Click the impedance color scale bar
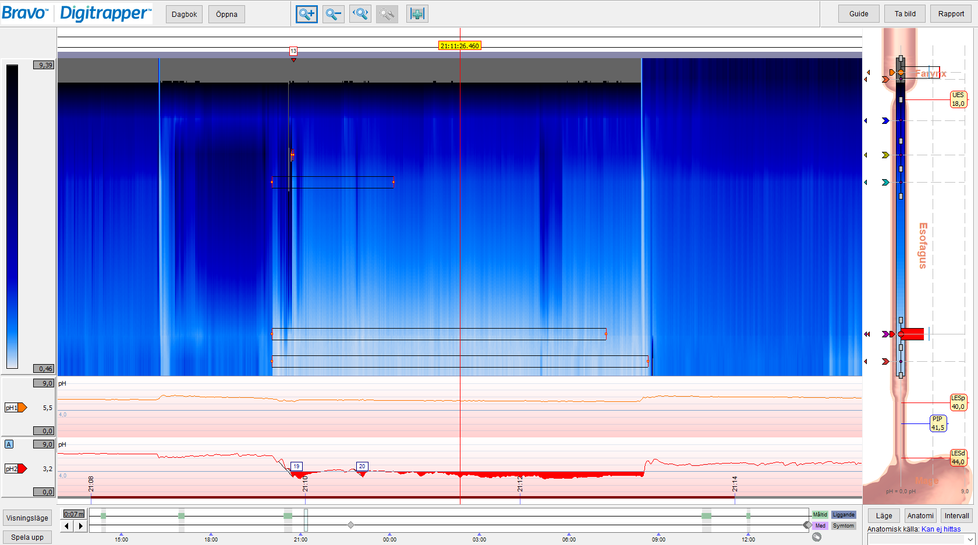Image resolution: width=978 pixels, height=545 pixels. click(12, 216)
